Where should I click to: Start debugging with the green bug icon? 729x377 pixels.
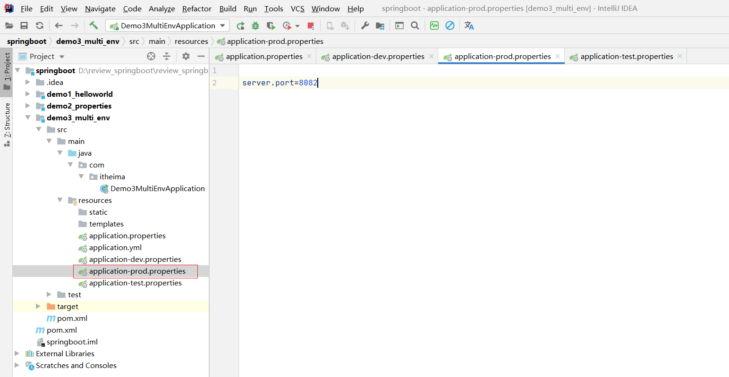[255, 25]
